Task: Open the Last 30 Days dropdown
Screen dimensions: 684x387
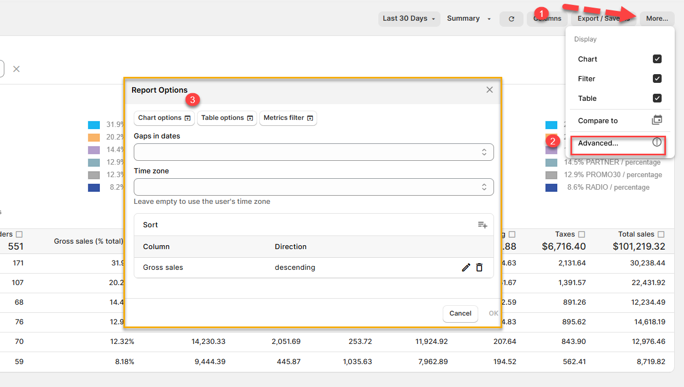Action: (x=409, y=19)
